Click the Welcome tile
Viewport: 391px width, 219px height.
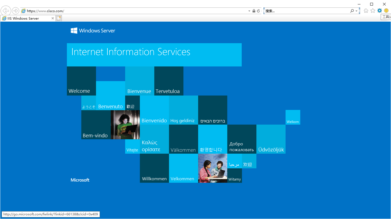[81, 81]
